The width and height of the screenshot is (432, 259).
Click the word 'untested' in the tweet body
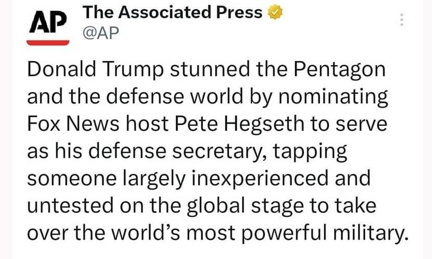pos(70,206)
